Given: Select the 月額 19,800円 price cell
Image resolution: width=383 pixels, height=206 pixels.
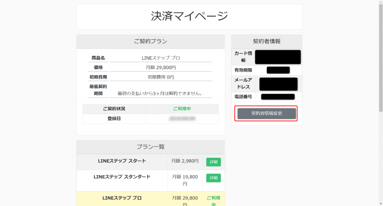Looking at the screenshot, I should pos(185,180).
